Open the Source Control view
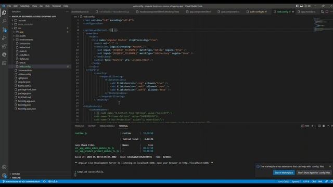The image size is (333, 187). [x=4, y=30]
